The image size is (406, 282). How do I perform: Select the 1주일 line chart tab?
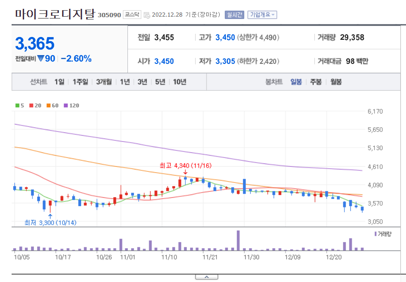pos(80,82)
